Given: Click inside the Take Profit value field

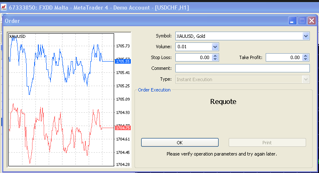Looking at the screenshot, I should pos(284,58).
